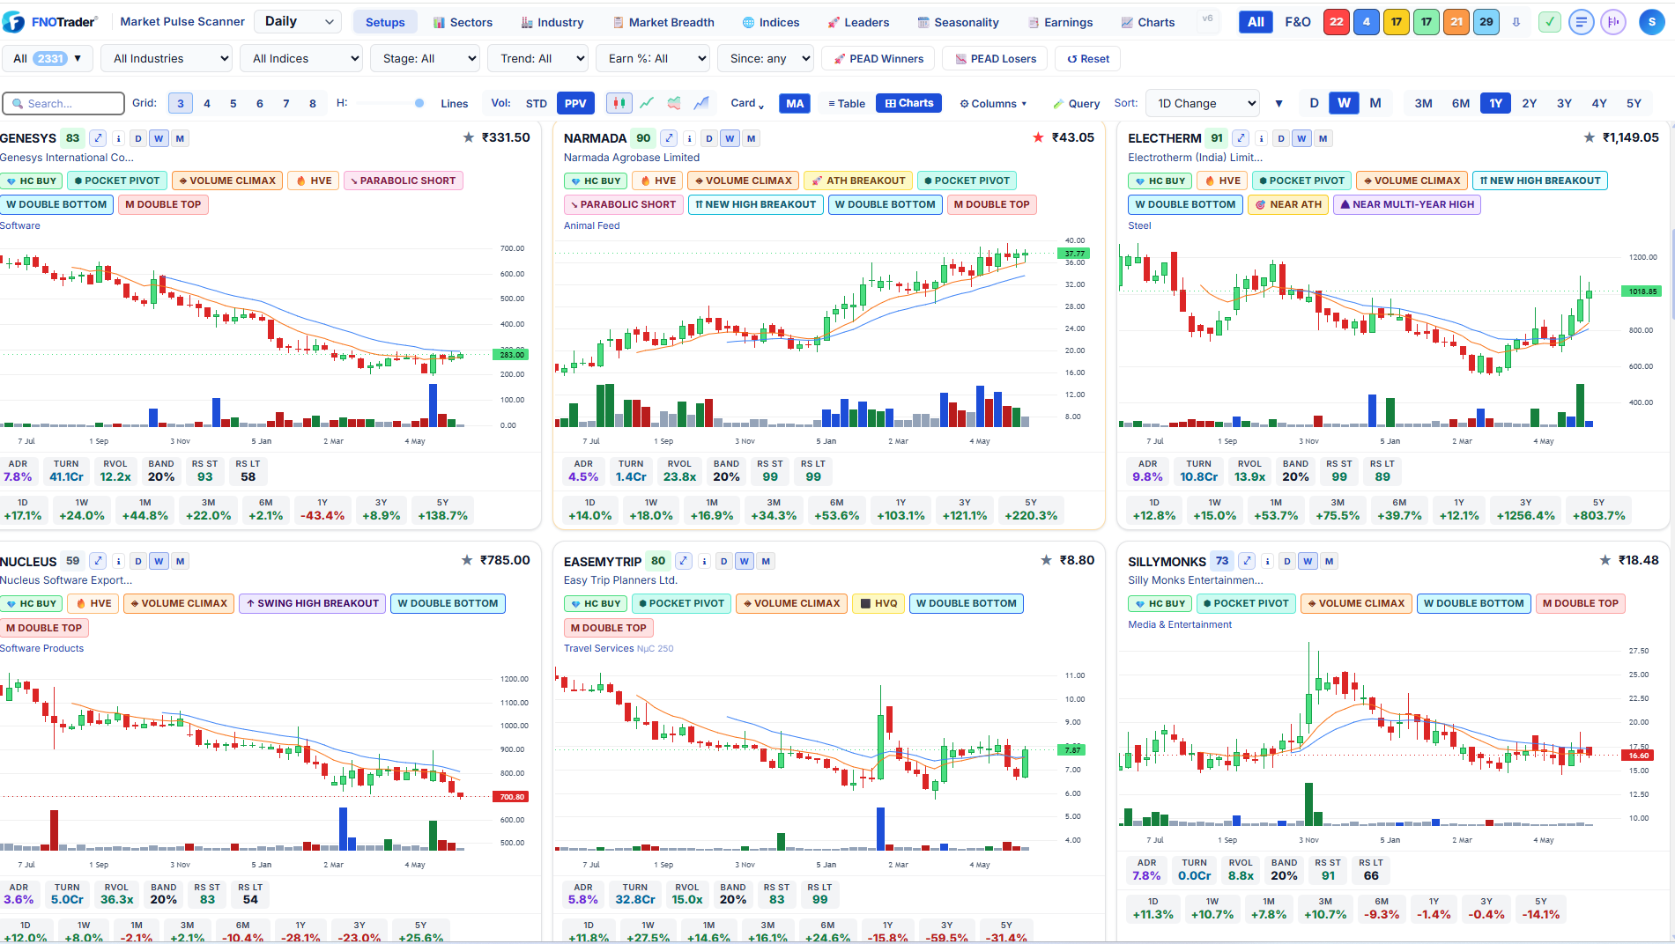Expand the GENESYS chart fullscreen icon
The width and height of the screenshot is (1675, 944).
(99, 138)
